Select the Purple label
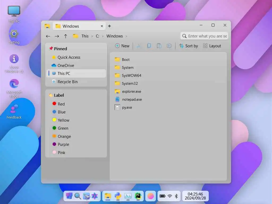Screen dimensions: 272x204 pyautogui.click(x=76, y=144)
